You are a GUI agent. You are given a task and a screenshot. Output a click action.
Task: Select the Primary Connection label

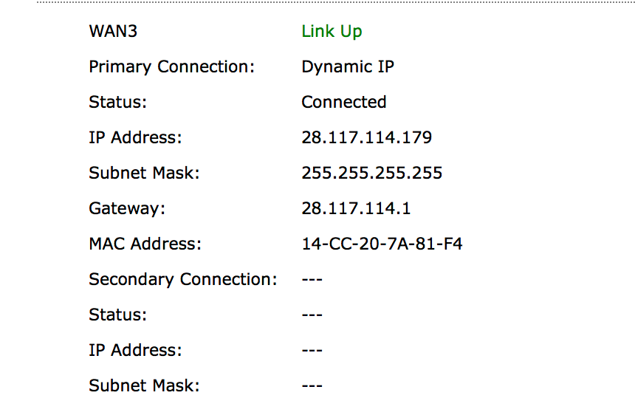172,67
